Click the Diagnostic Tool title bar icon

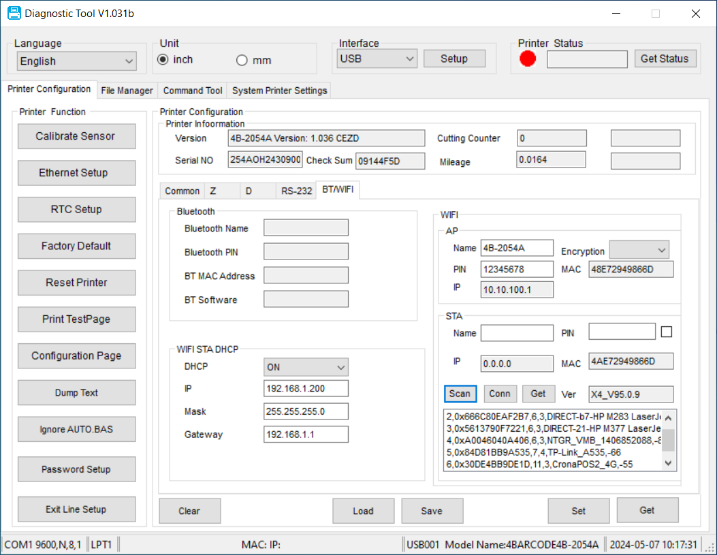tap(14, 13)
